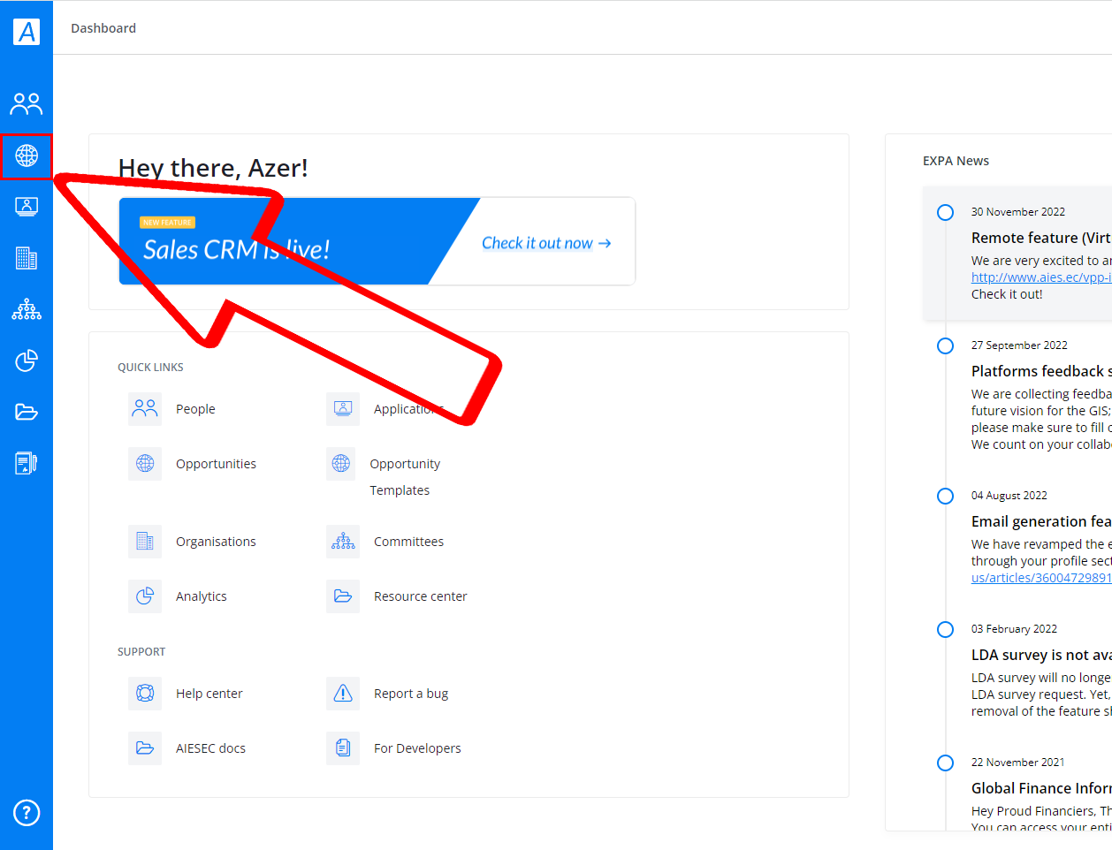Viewport: 1112px width, 850px height.
Task: Select the Report a bug link
Action: pos(411,694)
